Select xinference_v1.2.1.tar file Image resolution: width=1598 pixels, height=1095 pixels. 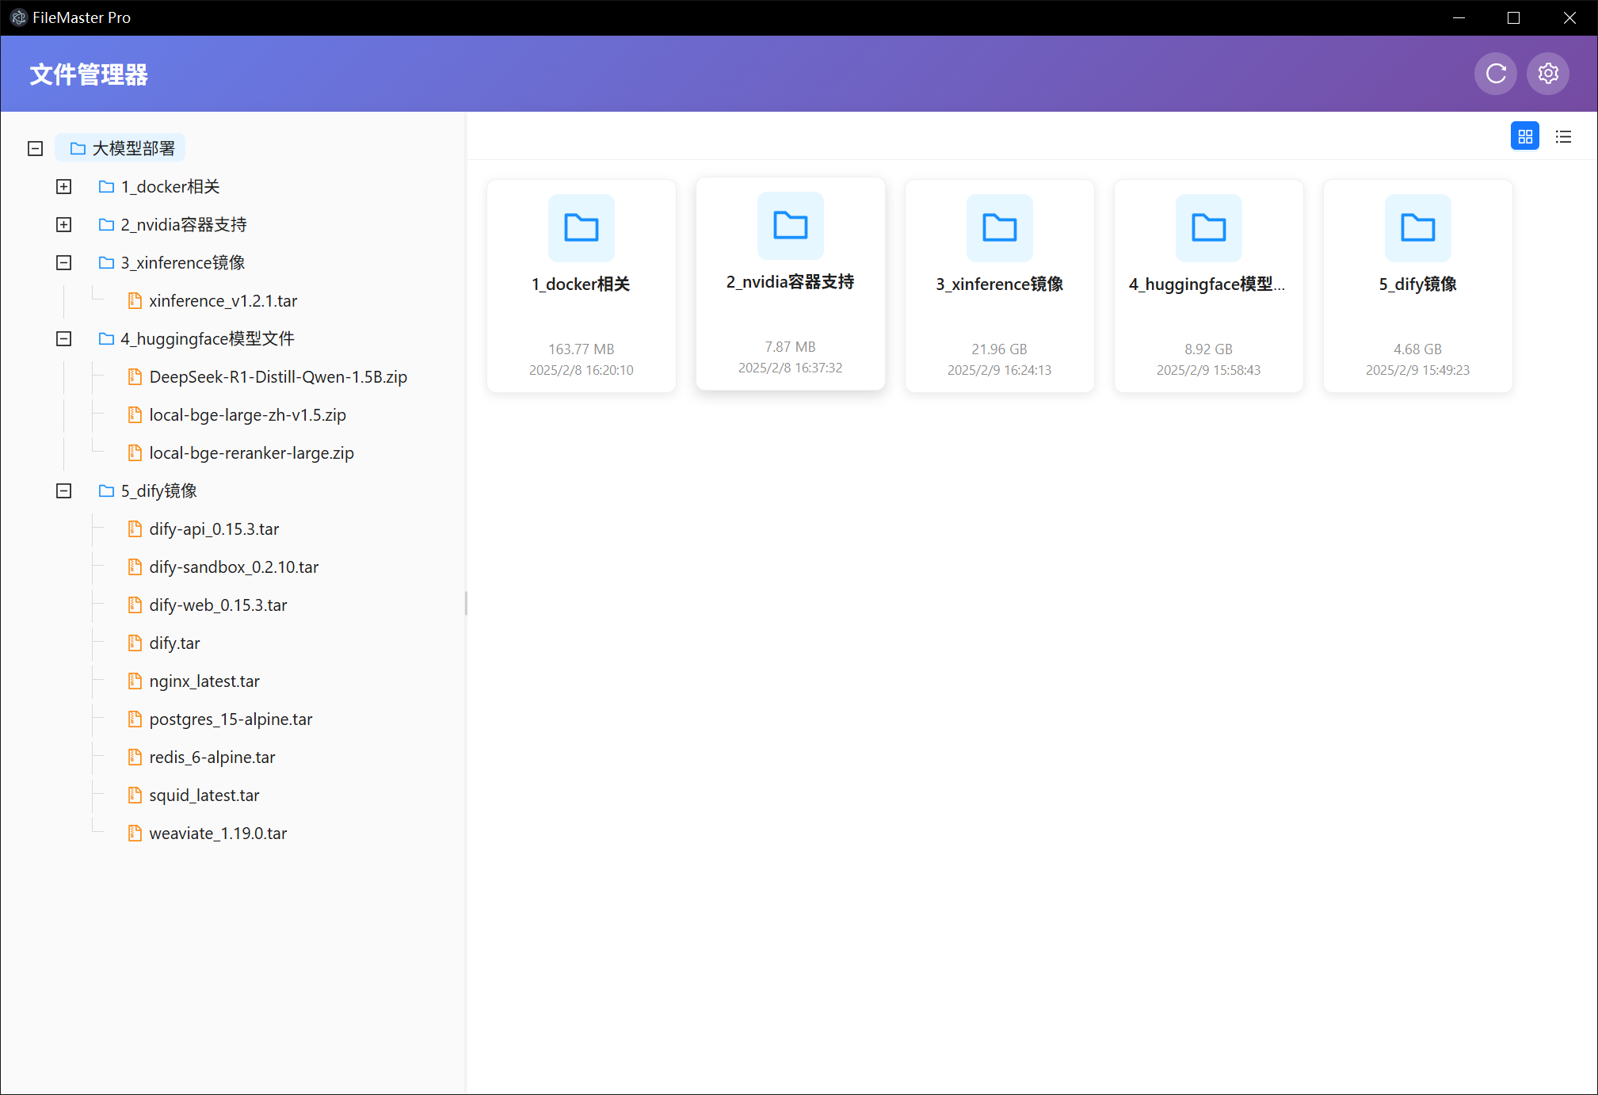[213, 300]
